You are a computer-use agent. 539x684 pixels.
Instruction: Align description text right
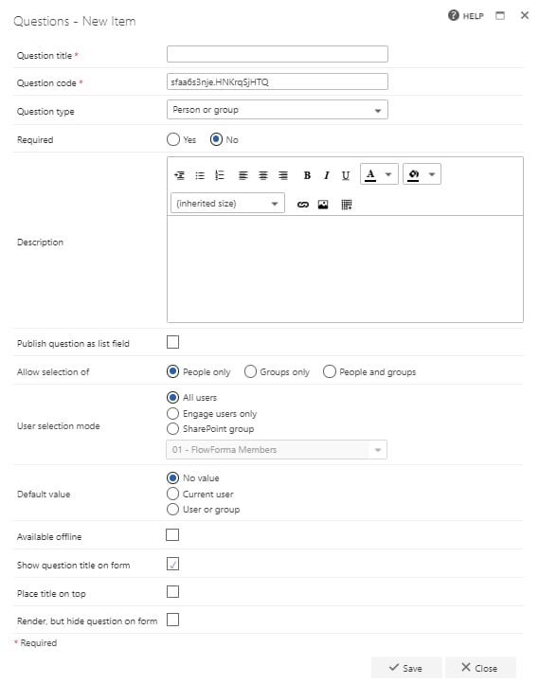tap(283, 175)
